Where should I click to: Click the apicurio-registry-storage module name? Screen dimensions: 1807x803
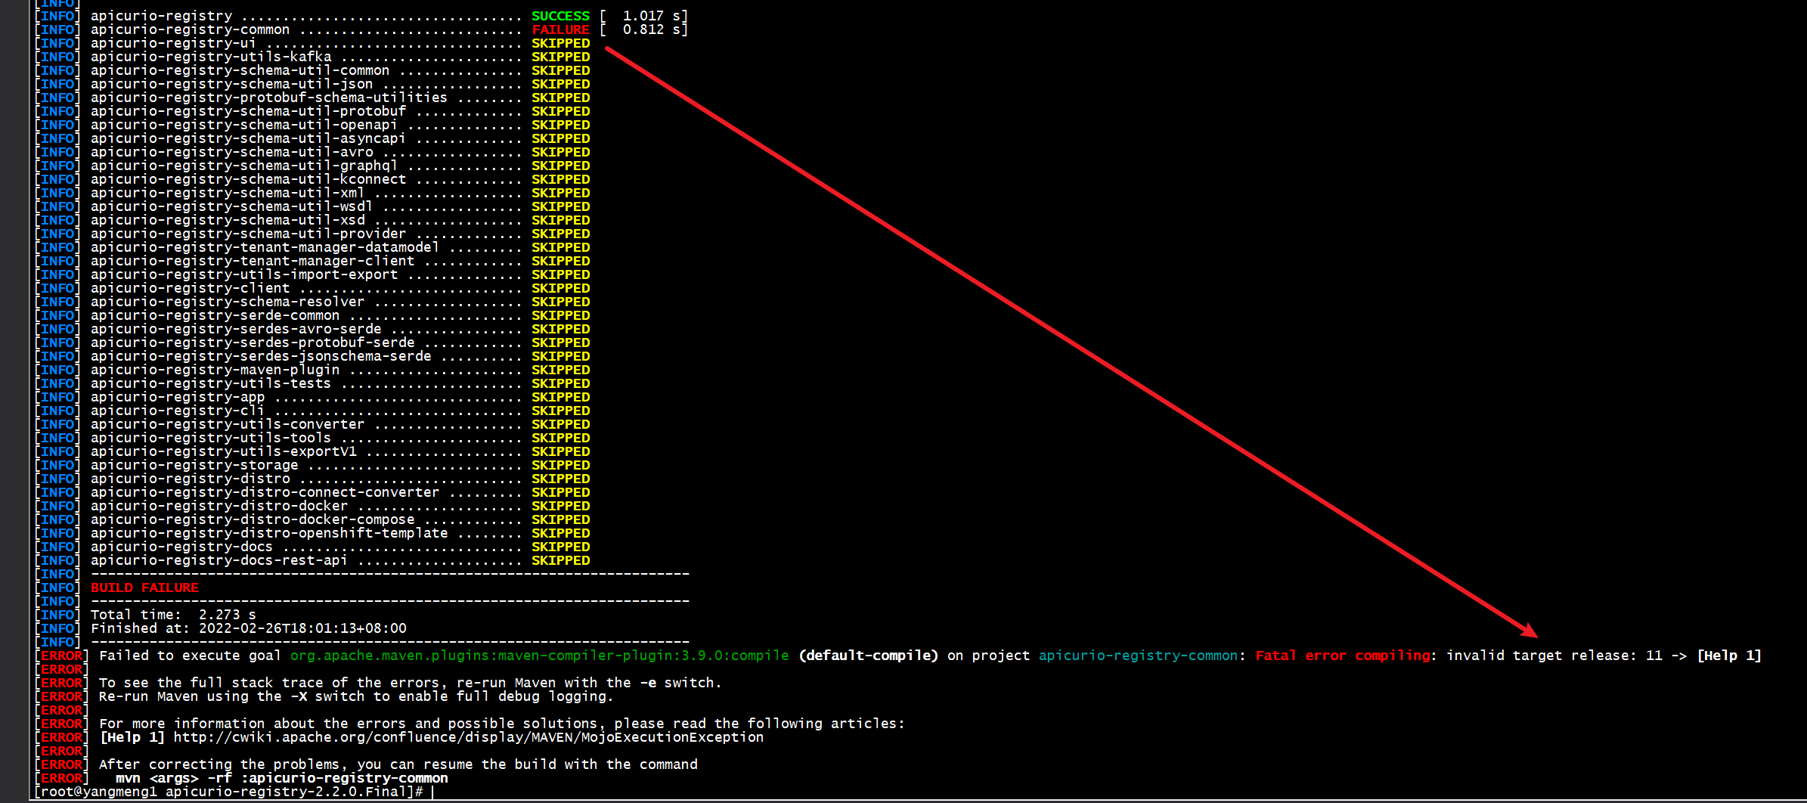194,465
